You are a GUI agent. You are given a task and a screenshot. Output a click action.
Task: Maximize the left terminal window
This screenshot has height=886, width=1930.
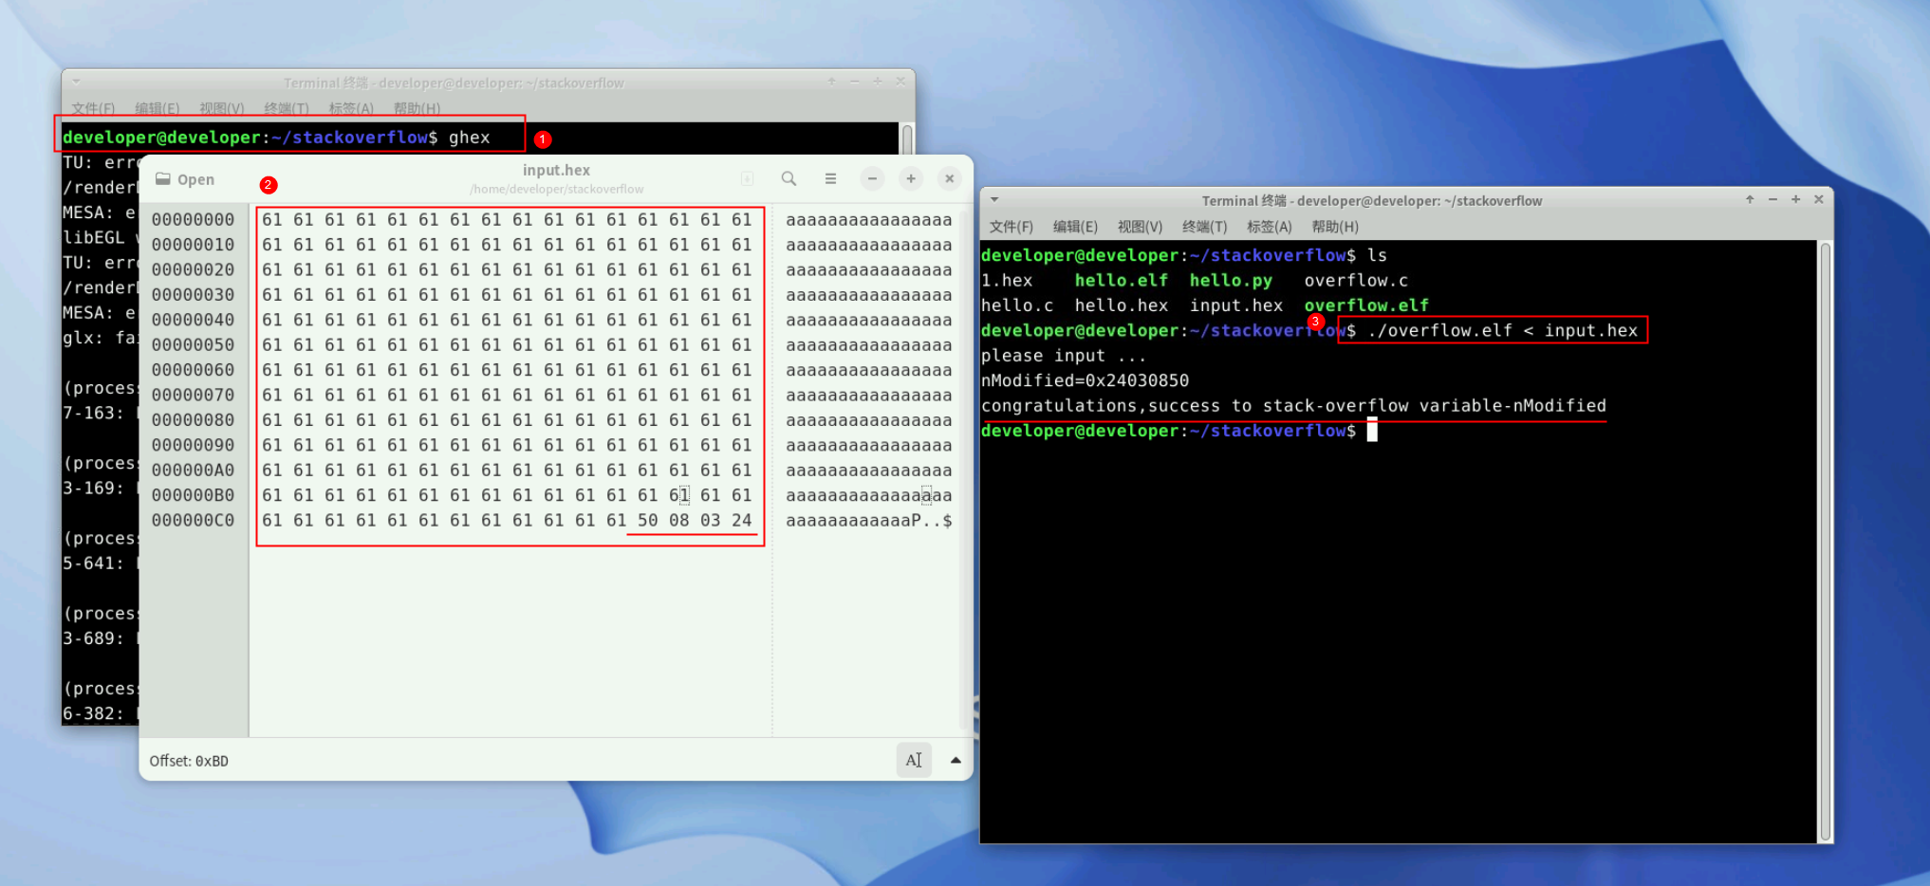[x=877, y=82]
